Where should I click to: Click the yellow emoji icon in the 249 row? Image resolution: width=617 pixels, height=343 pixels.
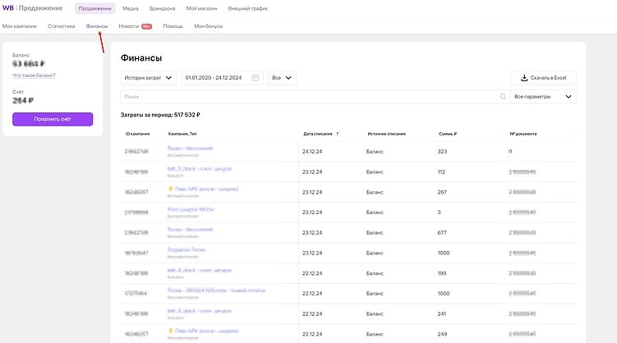170,331
